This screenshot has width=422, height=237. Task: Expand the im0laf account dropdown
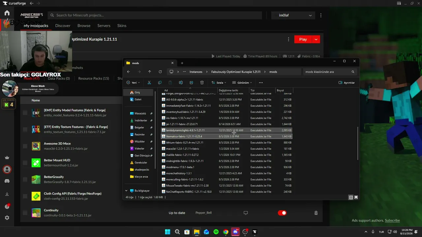(310, 15)
